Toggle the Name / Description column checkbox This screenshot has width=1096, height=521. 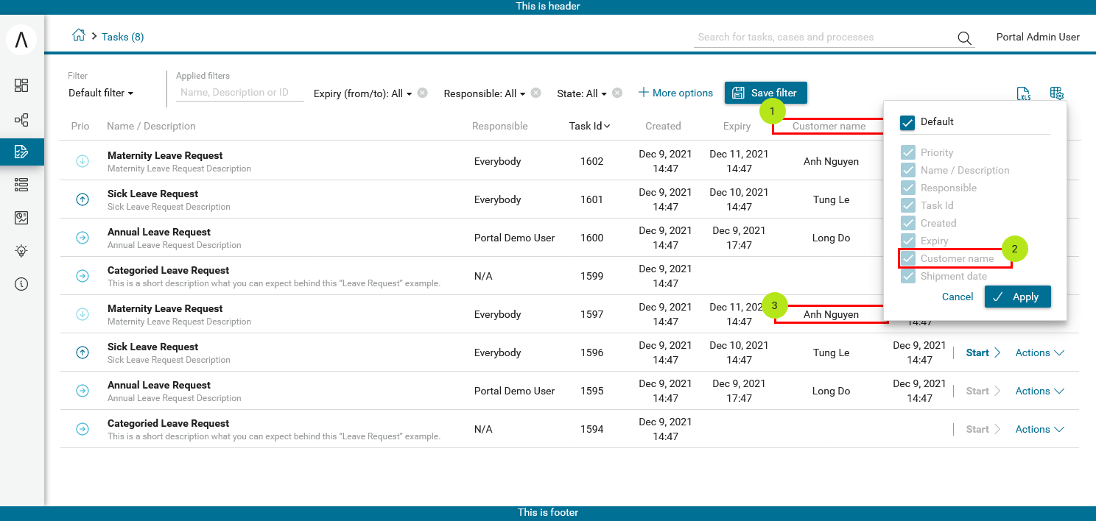click(907, 170)
